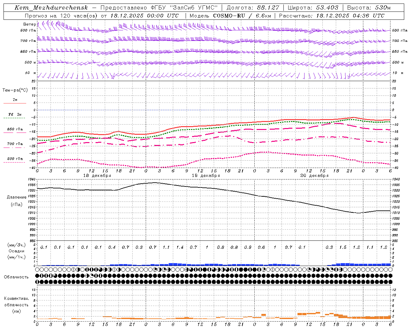Click the station name Kem_Mezhdurechensk in the header
The height and width of the screenshot is (327, 409).
tap(51, 8)
